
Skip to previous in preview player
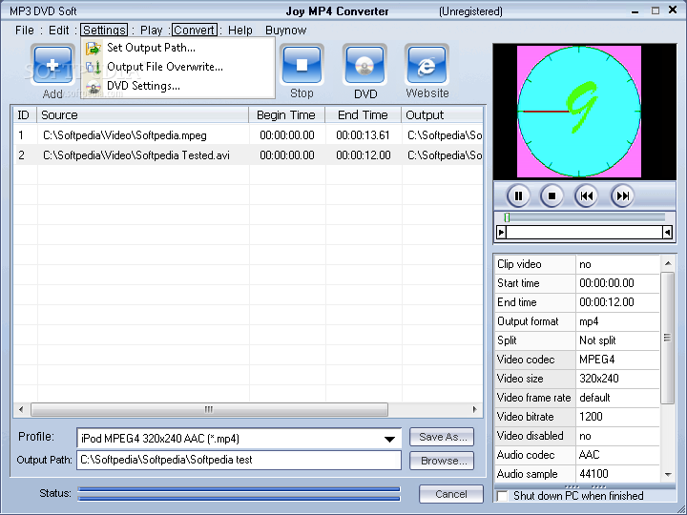coord(586,196)
